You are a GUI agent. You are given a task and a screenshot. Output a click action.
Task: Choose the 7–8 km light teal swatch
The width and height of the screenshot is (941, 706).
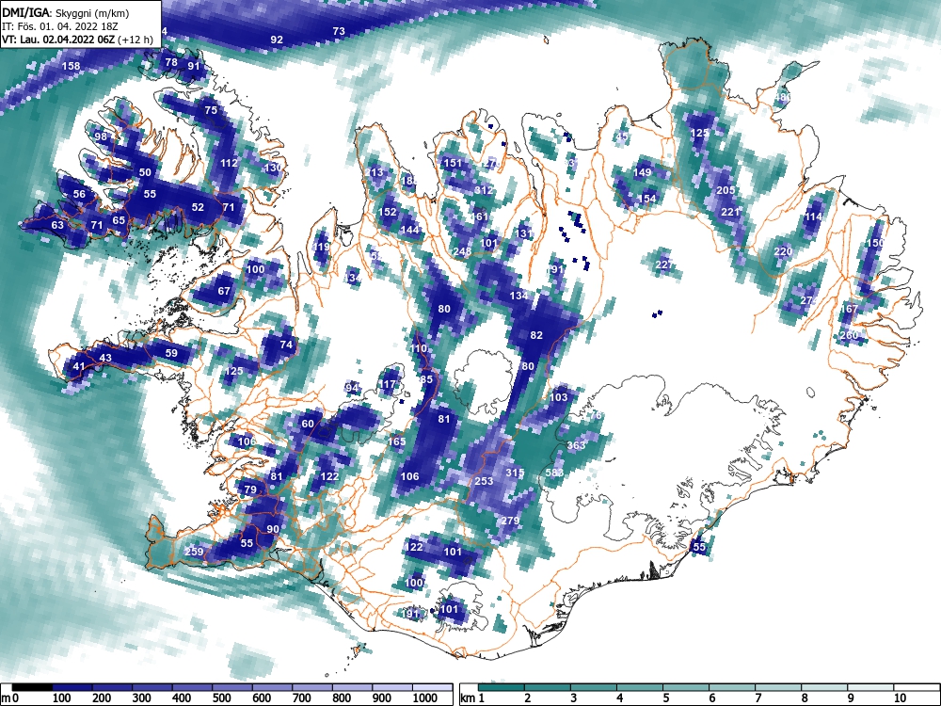point(778,686)
